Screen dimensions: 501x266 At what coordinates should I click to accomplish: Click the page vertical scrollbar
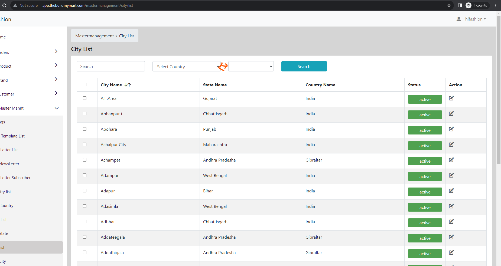click(x=499, y=90)
